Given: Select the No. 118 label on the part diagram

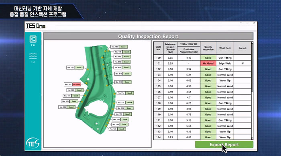Looking at the screenshot, I should [120, 119].
